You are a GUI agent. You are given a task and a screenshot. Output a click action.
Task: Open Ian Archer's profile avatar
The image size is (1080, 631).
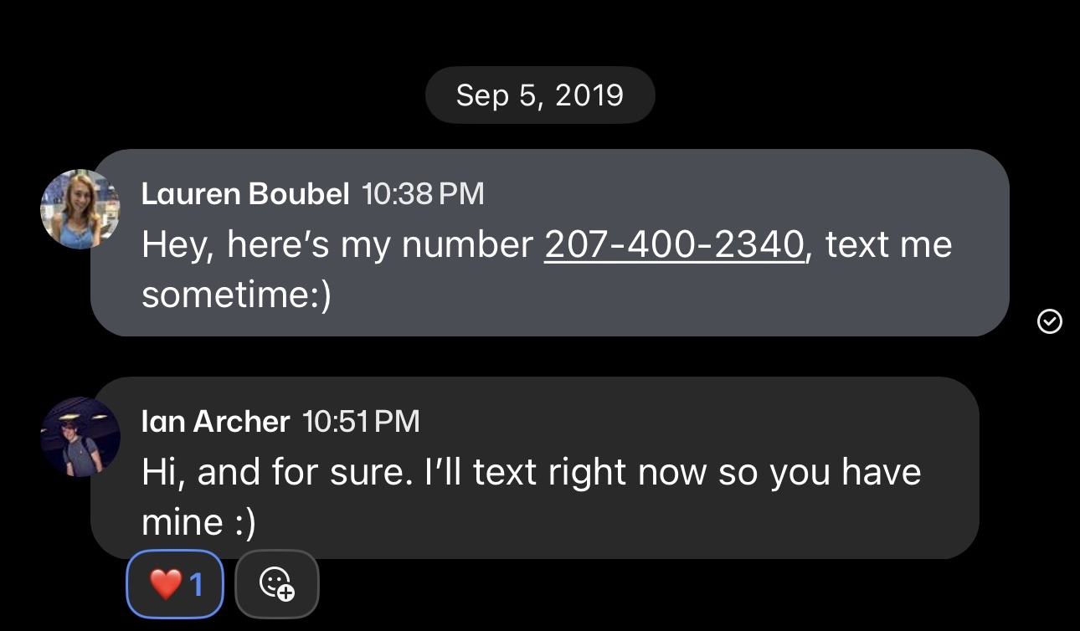(80, 437)
